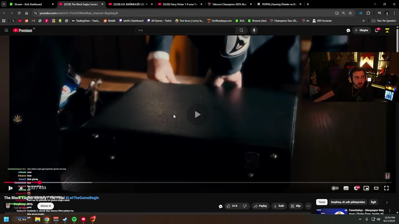
Task: Open File Explorer from the taskbar
Action: pos(37,219)
